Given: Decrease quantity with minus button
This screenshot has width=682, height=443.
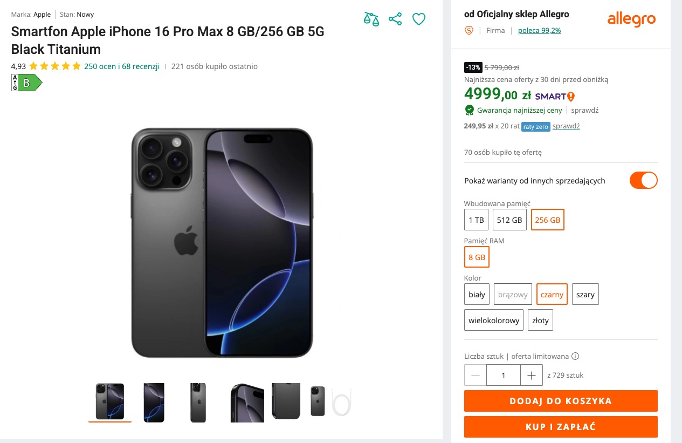Looking at the screenshot, I should point(476,375).
